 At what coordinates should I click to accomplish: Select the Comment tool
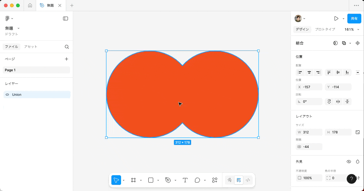197,180
